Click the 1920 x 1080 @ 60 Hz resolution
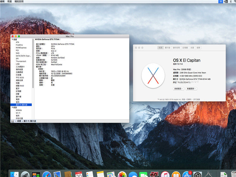This screenshot has width=236, height=177. [60, 71]
